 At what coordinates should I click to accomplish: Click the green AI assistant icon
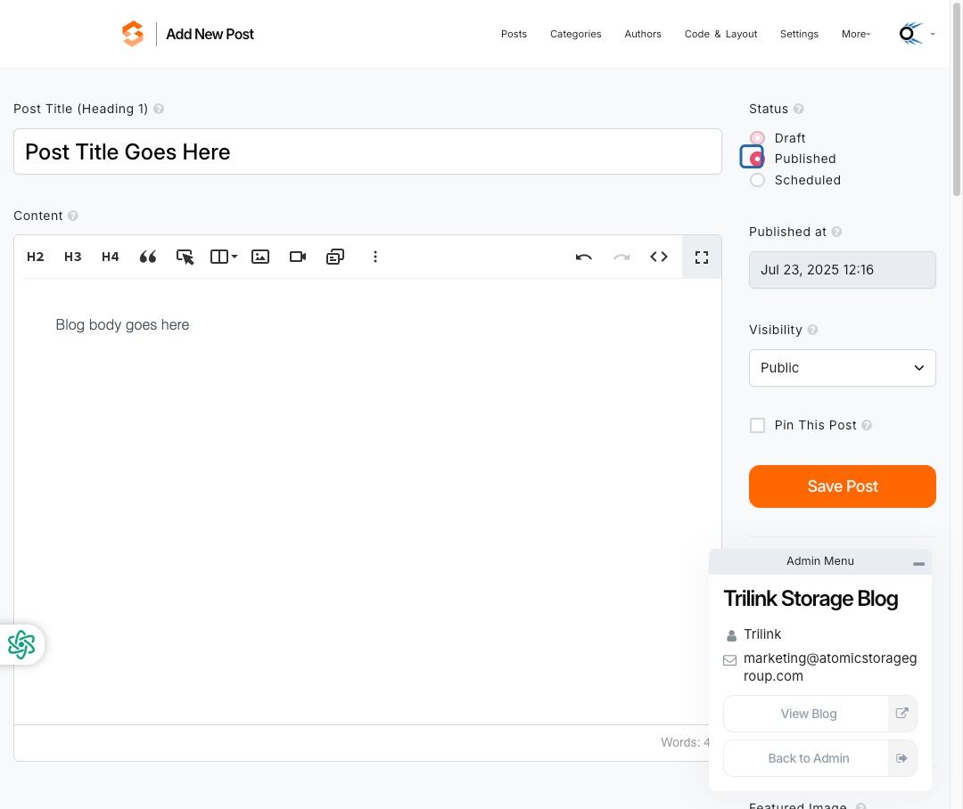tap(21, 644)
